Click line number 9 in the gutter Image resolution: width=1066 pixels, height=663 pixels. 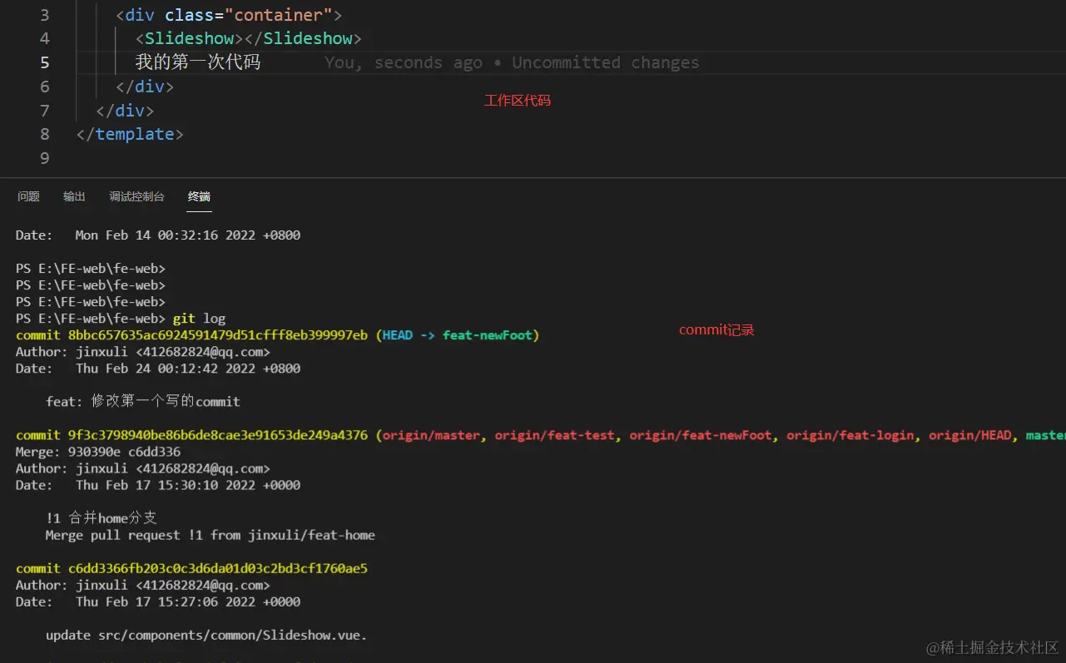point(44,158)
